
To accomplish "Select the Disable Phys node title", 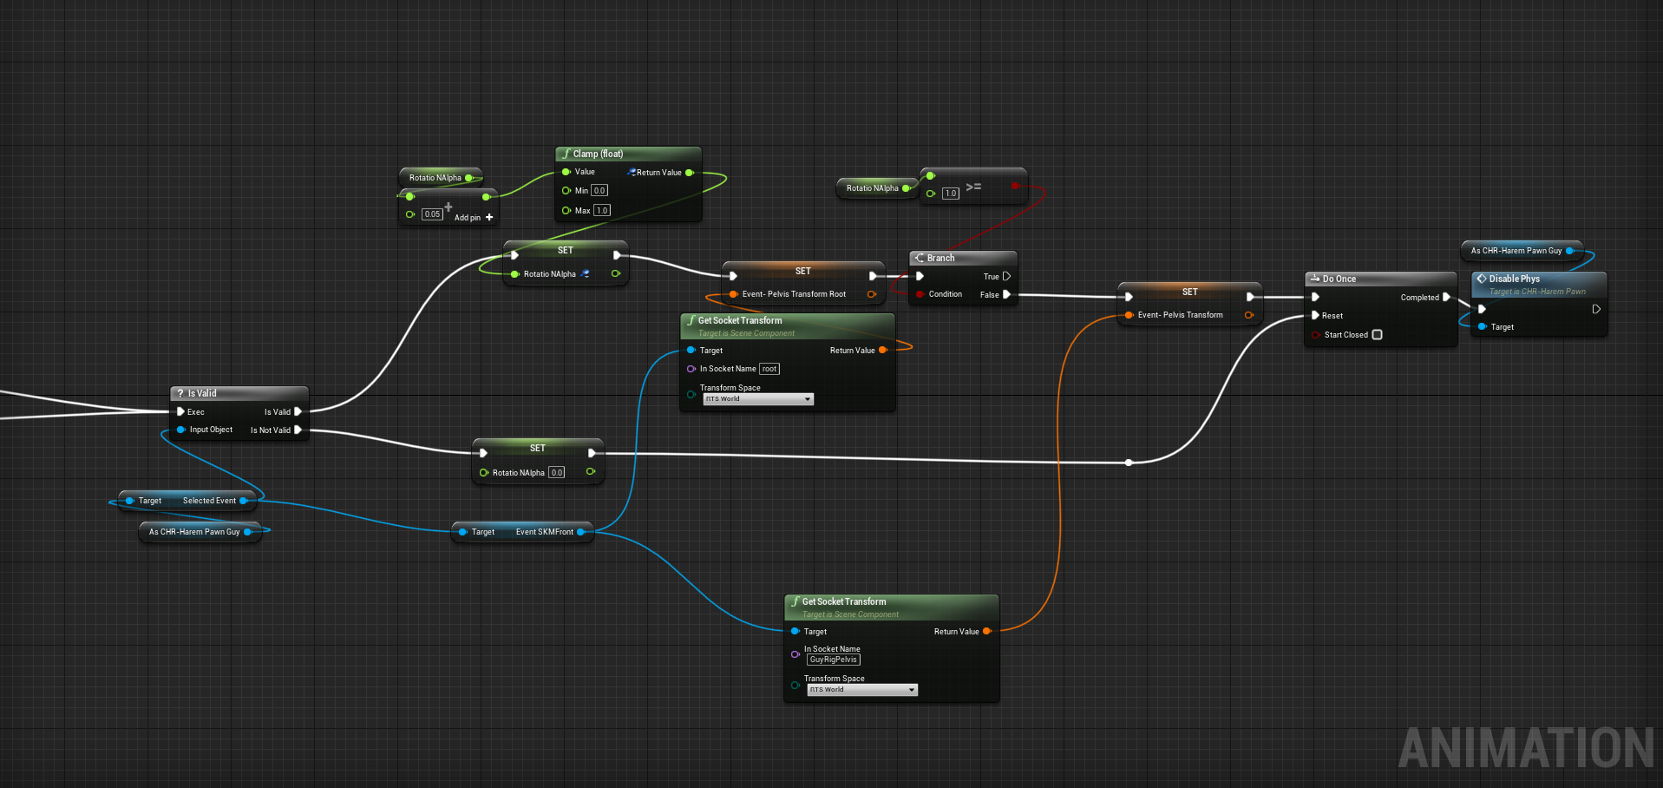I will [x=1514, y=279].
